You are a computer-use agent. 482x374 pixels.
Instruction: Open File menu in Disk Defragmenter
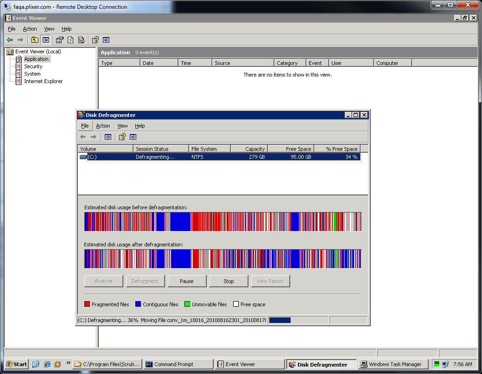coord(85,126)
